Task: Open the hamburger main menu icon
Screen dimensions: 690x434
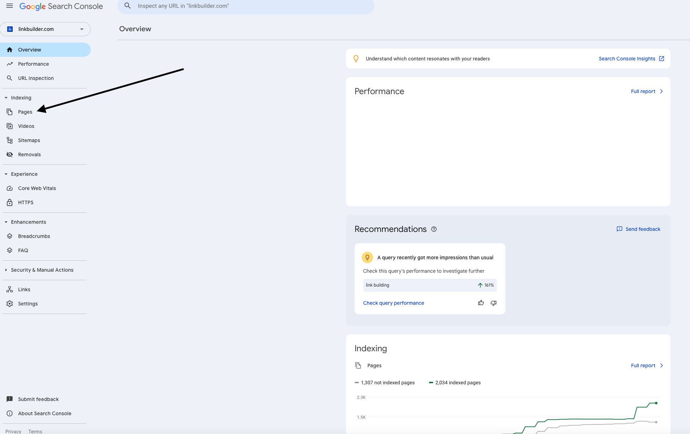Action: click(10, 6)
